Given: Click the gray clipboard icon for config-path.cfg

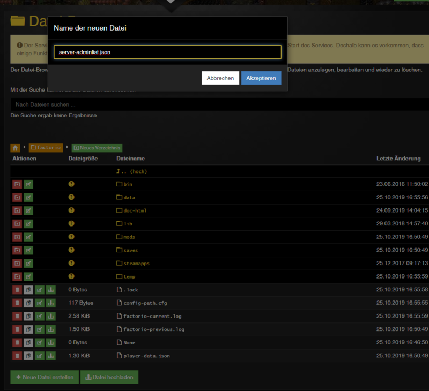Looking at the screenshot, I should (28, 303).
